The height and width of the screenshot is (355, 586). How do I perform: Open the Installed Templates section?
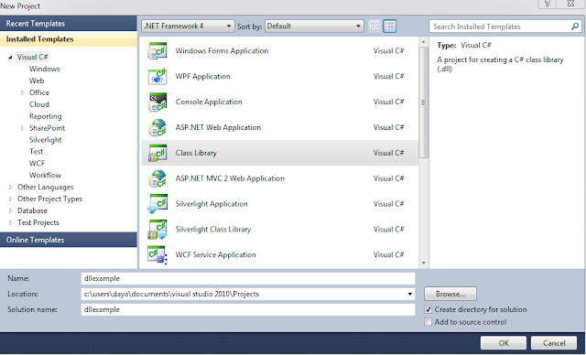(x=69, y=39)
